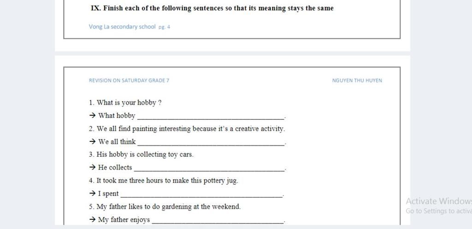Click the arrow before "I spent"
This screenshot has width=472, height=229.
pos(92,194)
